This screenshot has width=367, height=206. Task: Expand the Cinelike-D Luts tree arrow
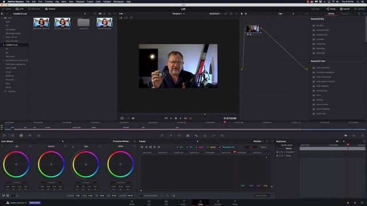pos(3,45)
